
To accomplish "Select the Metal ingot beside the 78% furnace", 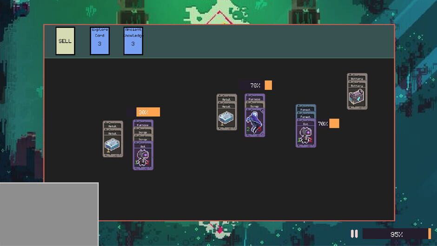I will coord(226,116).
